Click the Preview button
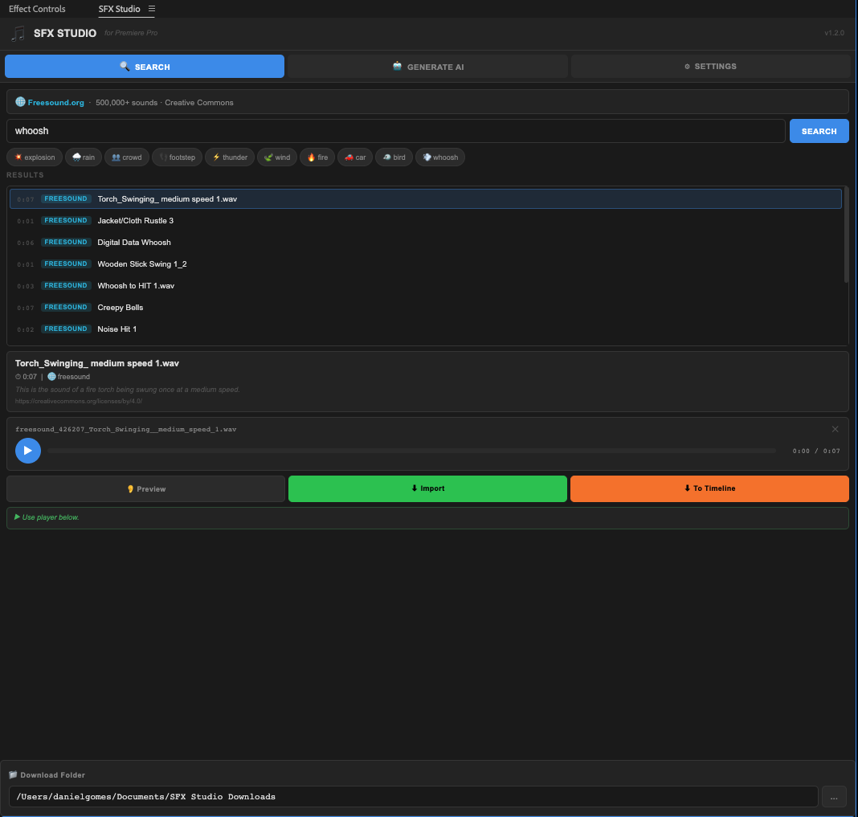The width and height of the screenshot is (858, 817). coord(145,488)
